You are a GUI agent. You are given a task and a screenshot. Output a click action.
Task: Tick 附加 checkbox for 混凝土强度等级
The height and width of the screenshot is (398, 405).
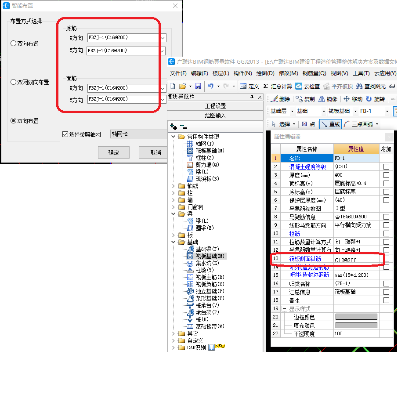coord(386,166)
